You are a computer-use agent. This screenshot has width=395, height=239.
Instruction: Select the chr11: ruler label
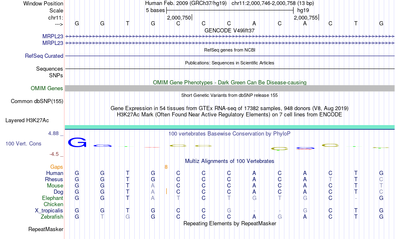(55, 17)
